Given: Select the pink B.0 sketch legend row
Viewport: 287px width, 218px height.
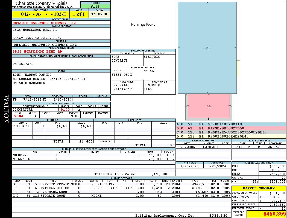Looking at the screenshot, I should (231, 128).
